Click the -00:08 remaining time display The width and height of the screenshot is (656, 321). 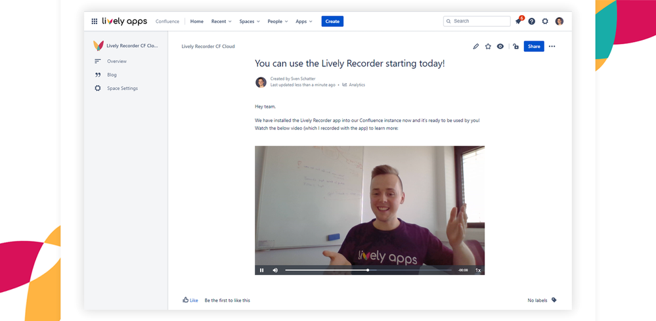click(x=463, y=270)
